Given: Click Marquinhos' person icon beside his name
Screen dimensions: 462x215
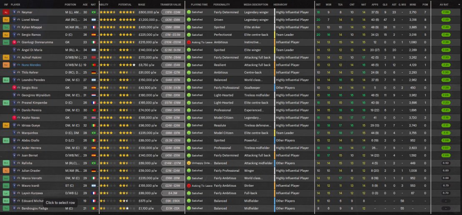Looking at the screenshot, I should [19, 133].
